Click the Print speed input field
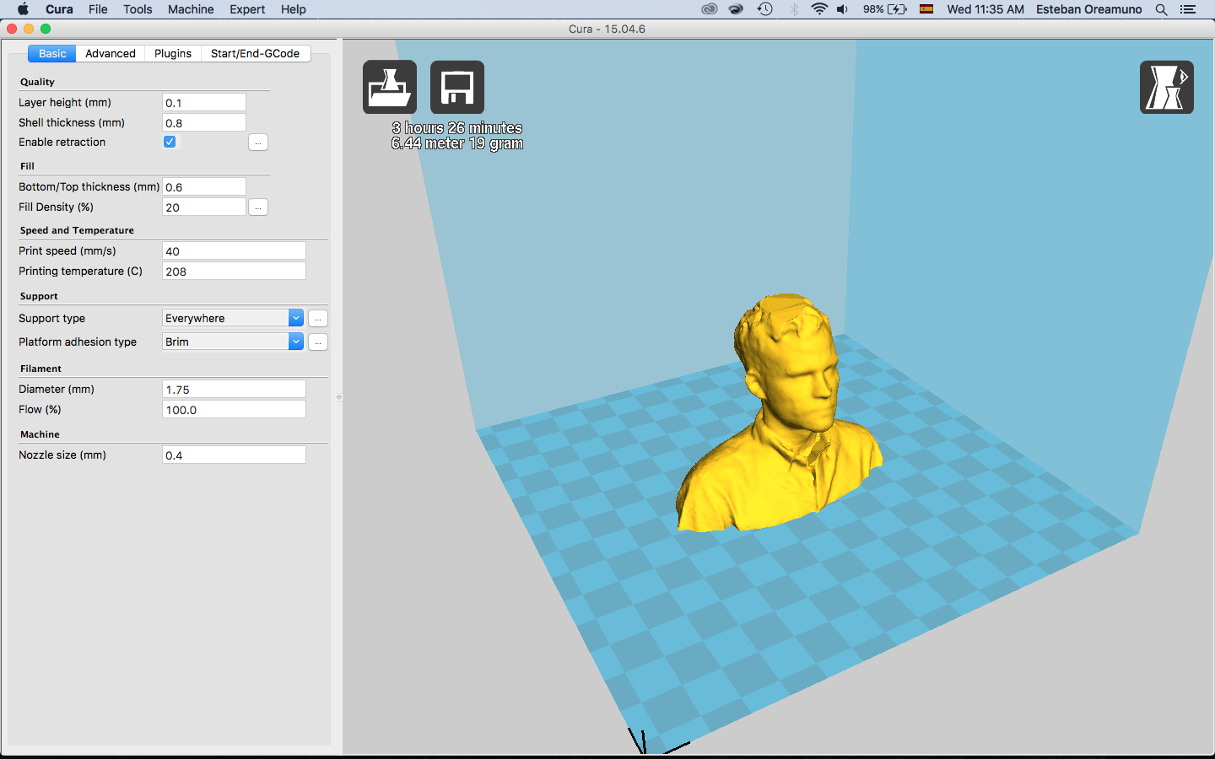This screenshot has height=759, width=1215. pyautogui.click(x=234, y=250)
